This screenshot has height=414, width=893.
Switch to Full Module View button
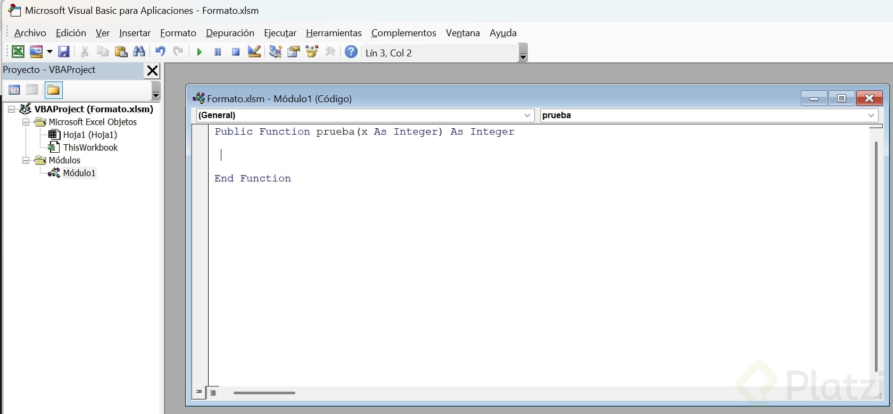[213, 393]
